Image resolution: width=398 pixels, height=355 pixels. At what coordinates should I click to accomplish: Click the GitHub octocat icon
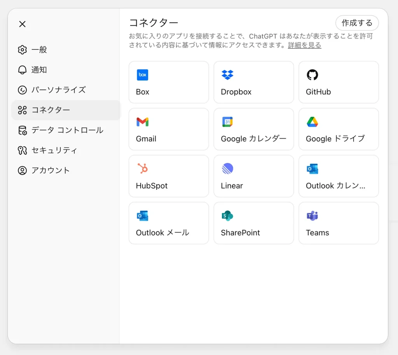click(x=312, y=75)
